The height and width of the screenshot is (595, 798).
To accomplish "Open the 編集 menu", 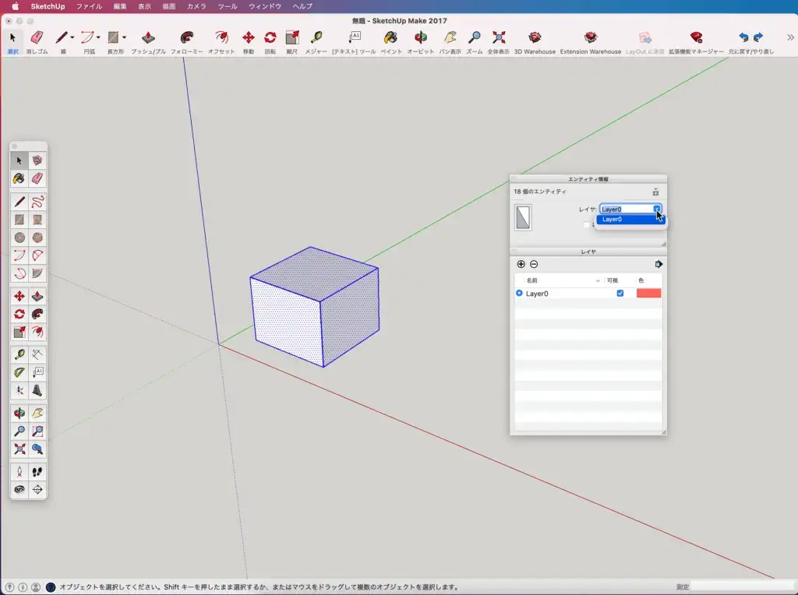I will [x=120, y=6].
